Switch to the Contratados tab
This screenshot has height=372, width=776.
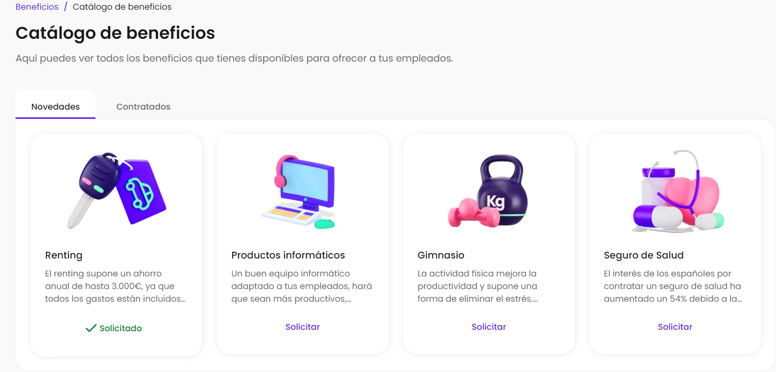pos(143,107)
